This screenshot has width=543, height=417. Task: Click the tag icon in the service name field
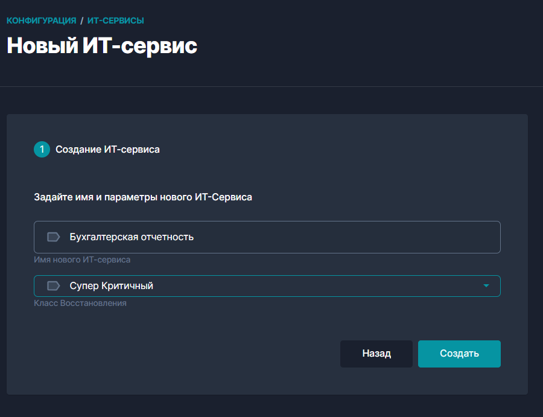tap(53, 237)
